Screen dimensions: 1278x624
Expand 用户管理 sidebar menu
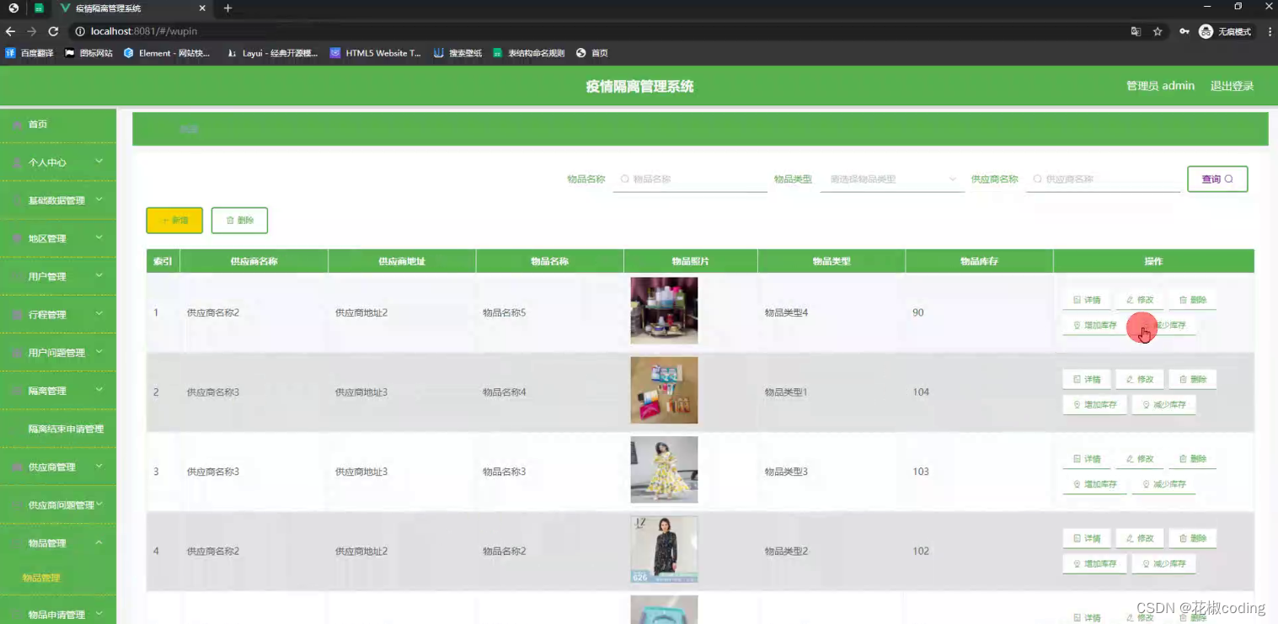(x=58, y=276)
